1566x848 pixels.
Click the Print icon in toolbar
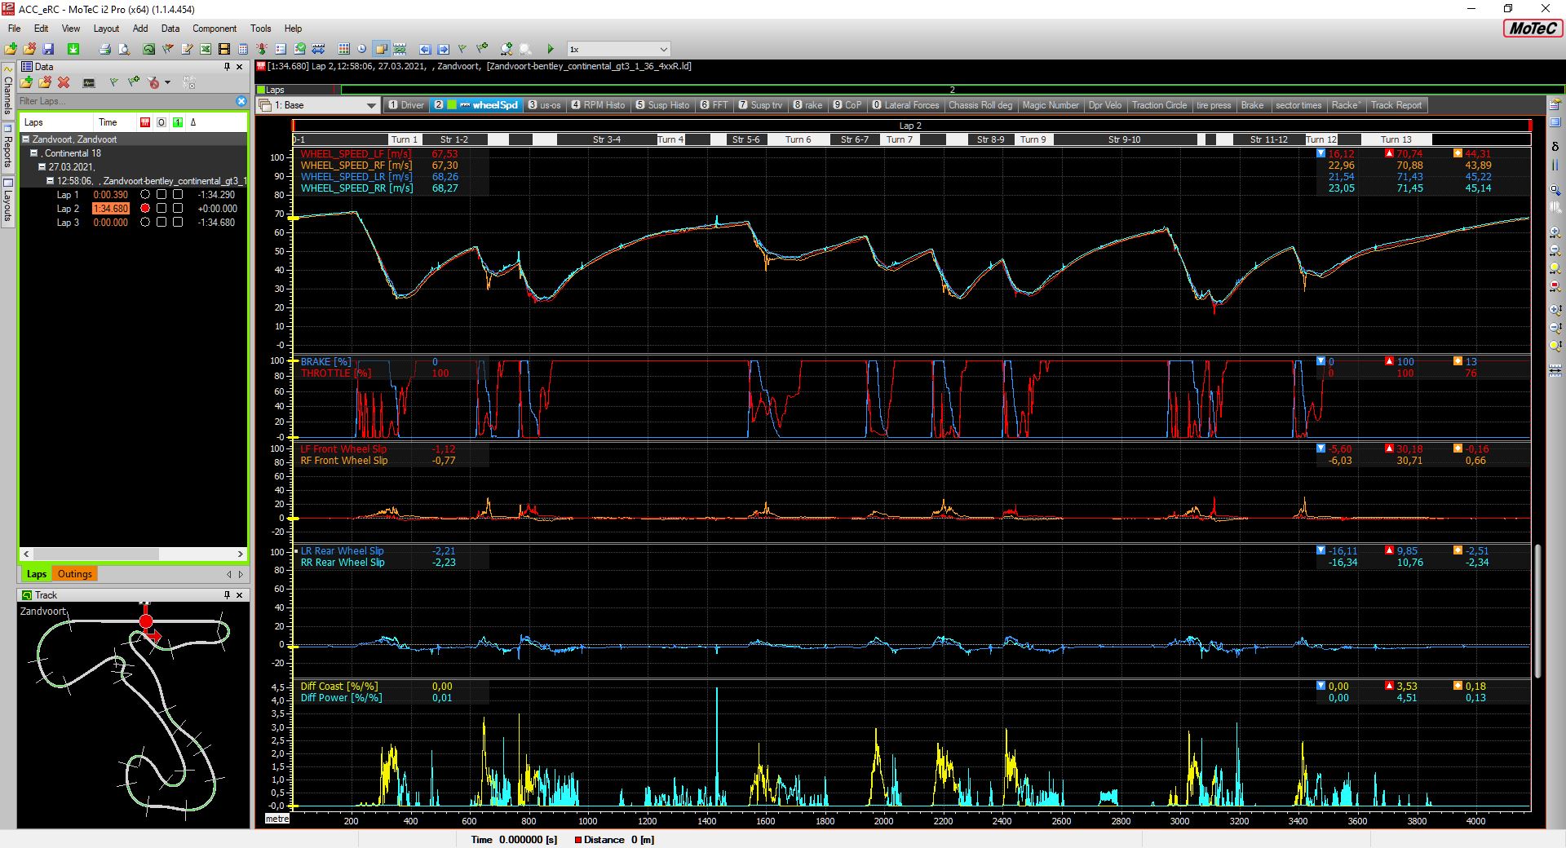104,49
